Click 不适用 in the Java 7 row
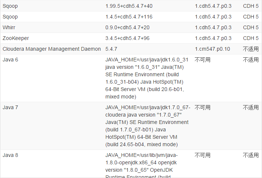The height and width of the screenshot is (178, 262). [x=250, y=107]
